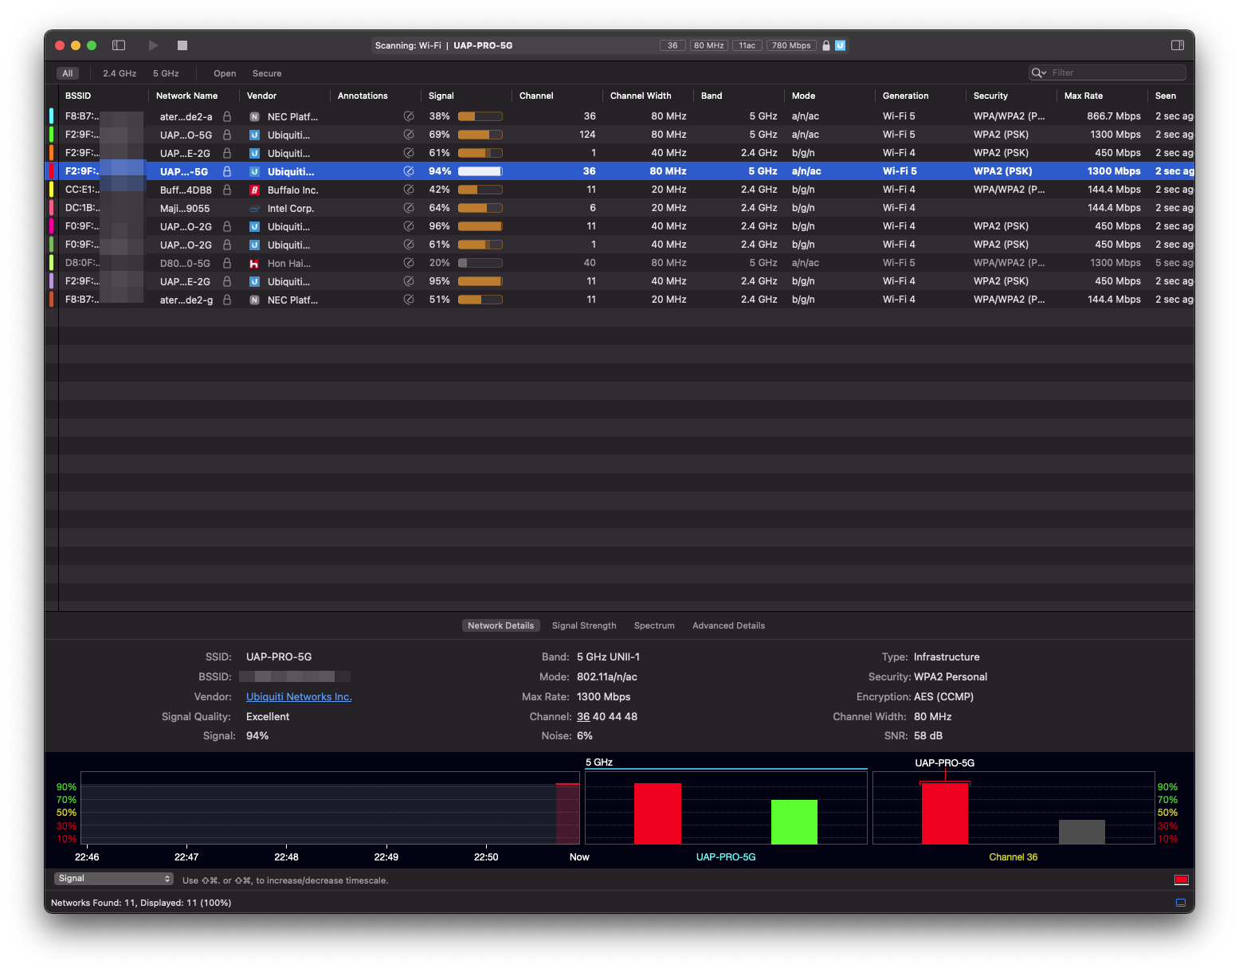Toggle the 2.4 GHz band filter

120,73
